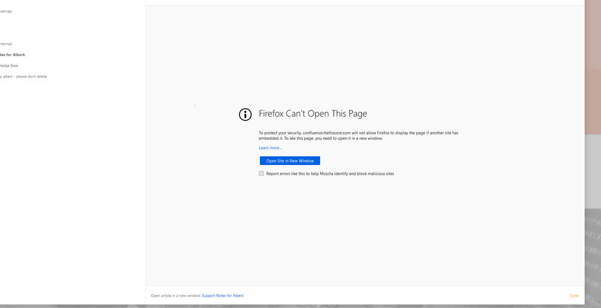Click the 'Firefox Can't Open This Page' heading
Image resolution: width=601 pixels, height=308 pixels.
coord(313,113)
